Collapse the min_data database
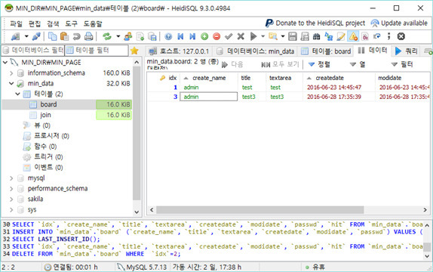This screenshot has width=433, height=272. point(11,84)
